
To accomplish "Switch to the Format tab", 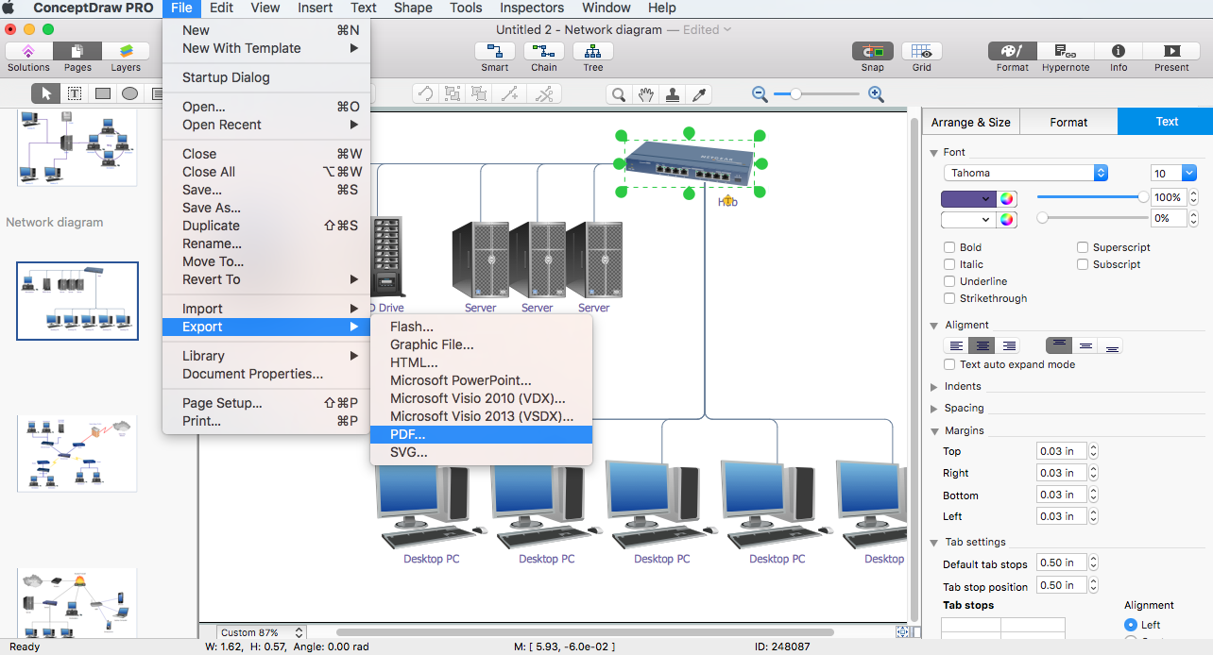I will point(1068,122).
